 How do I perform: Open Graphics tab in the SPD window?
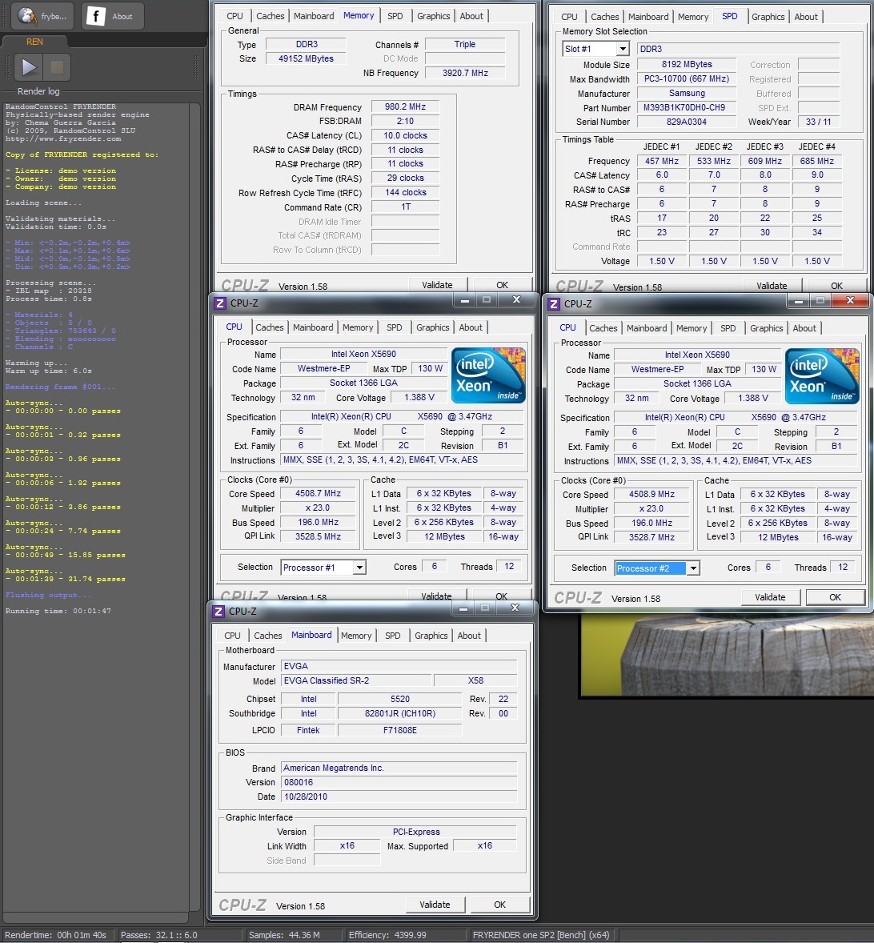coord(768,17)
